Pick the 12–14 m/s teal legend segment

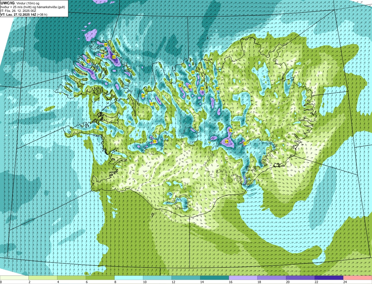click(x=186, y=278)
